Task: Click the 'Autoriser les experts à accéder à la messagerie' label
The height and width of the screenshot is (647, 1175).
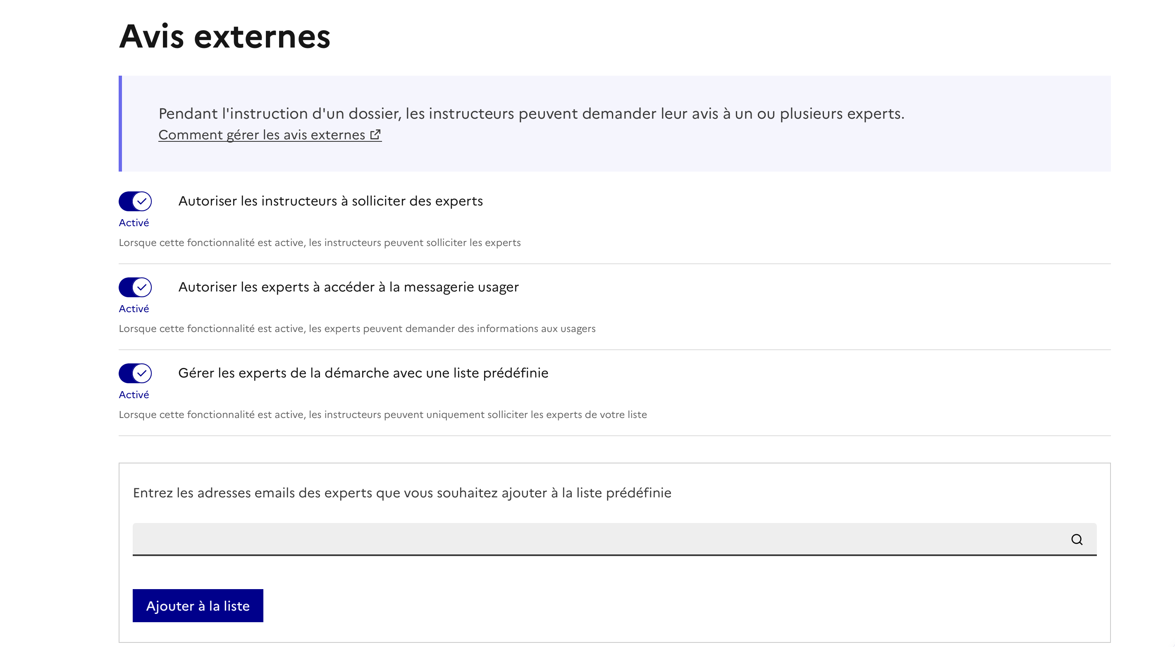Action: pos(349,287)
